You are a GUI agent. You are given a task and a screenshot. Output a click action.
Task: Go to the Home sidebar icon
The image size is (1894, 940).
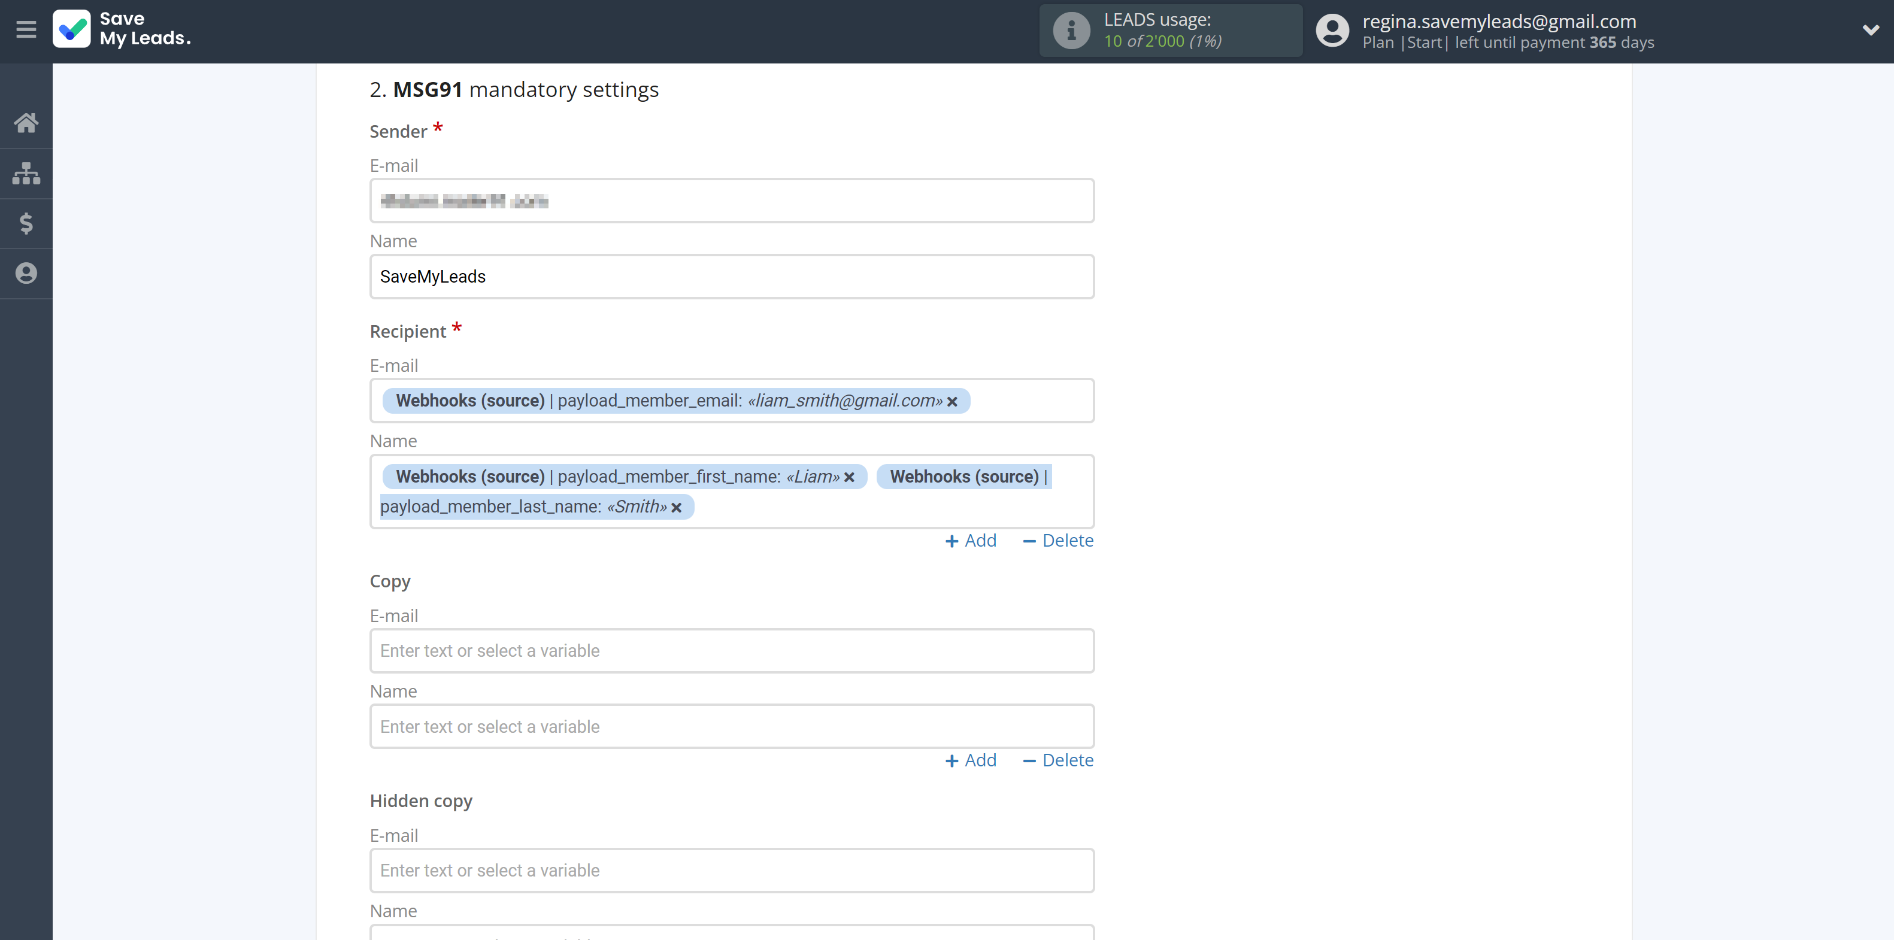[x=26, y=123]
